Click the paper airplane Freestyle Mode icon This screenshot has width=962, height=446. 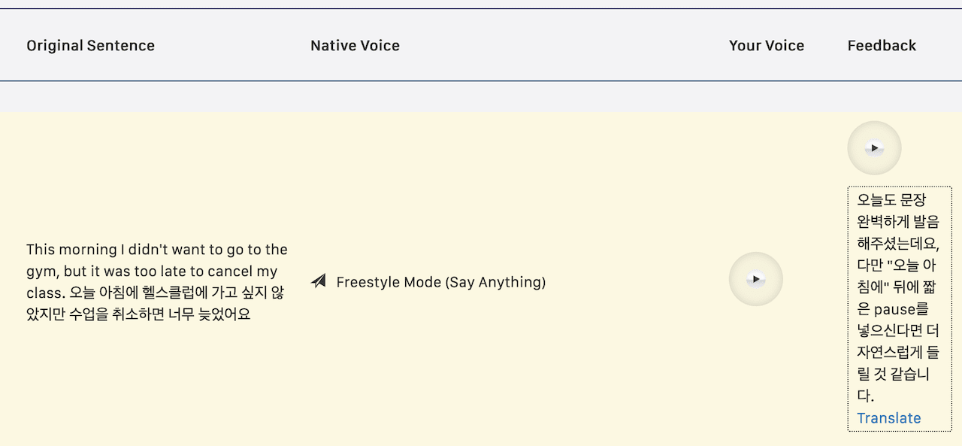[319, 281]
